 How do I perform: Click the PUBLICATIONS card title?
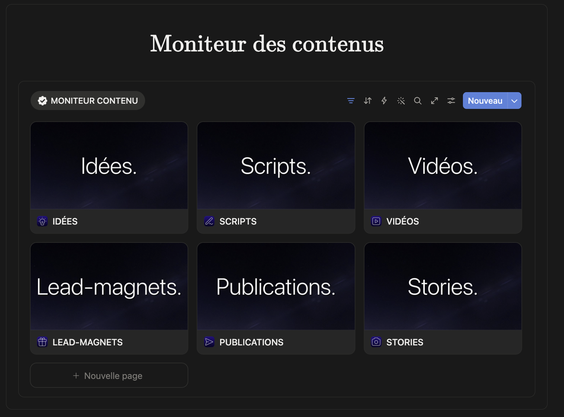(x=251, y=342)
